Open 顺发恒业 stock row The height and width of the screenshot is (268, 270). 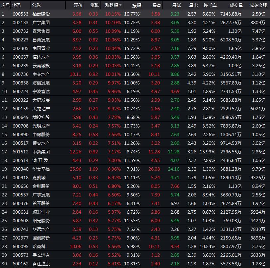tap(135, 212)
